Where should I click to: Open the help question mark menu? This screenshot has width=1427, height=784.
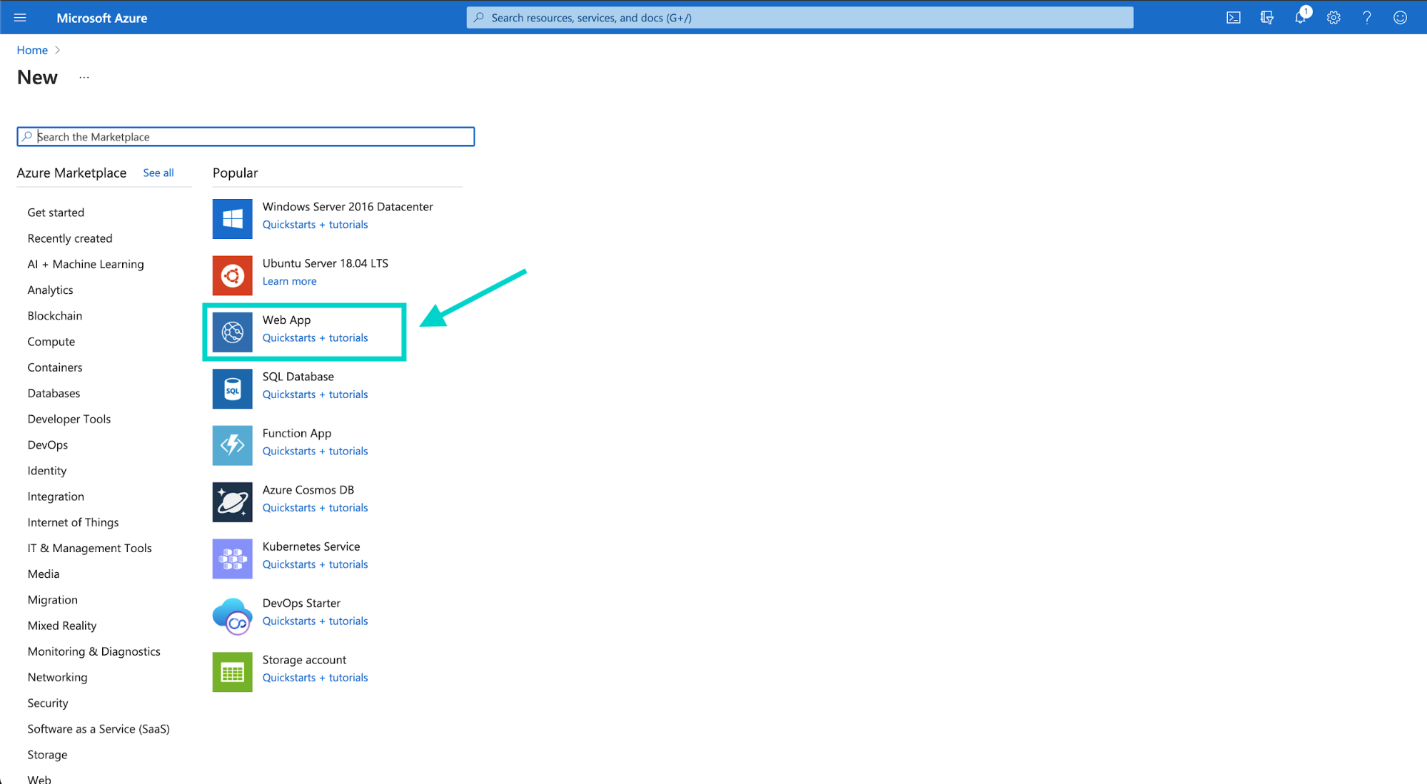click(x=1366, y=18)
